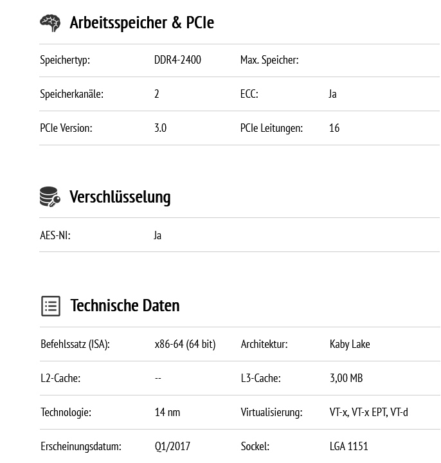Screen dimensions: 441x463
Task: Click the 14 nm technology value
Action: pyautogui.click(x=167, y=412)
